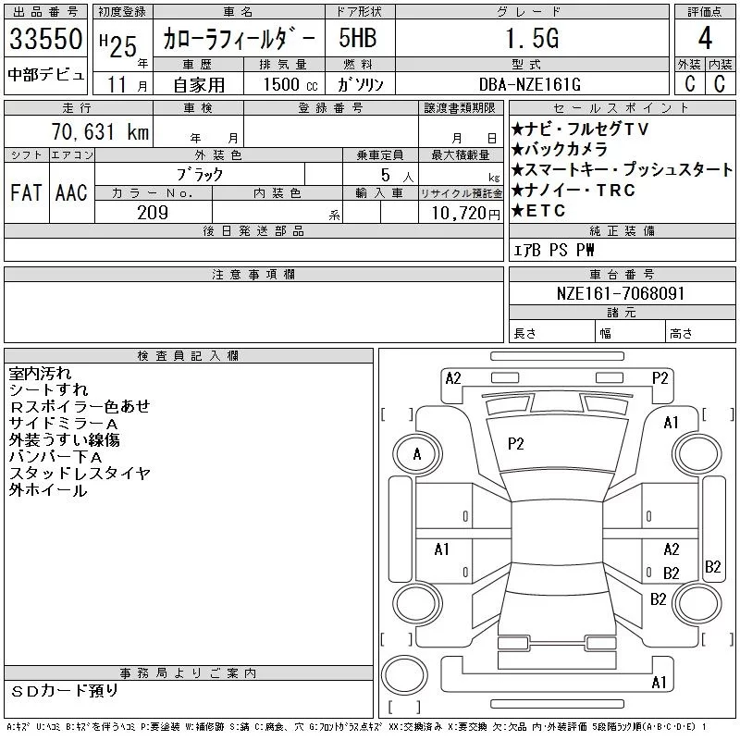Click the P2 mark on the hood

[x=516, y=444]
